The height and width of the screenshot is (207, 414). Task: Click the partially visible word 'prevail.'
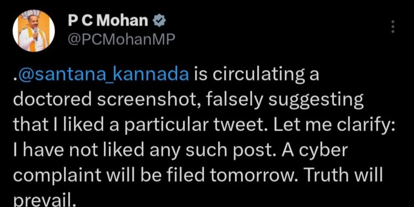44,200
